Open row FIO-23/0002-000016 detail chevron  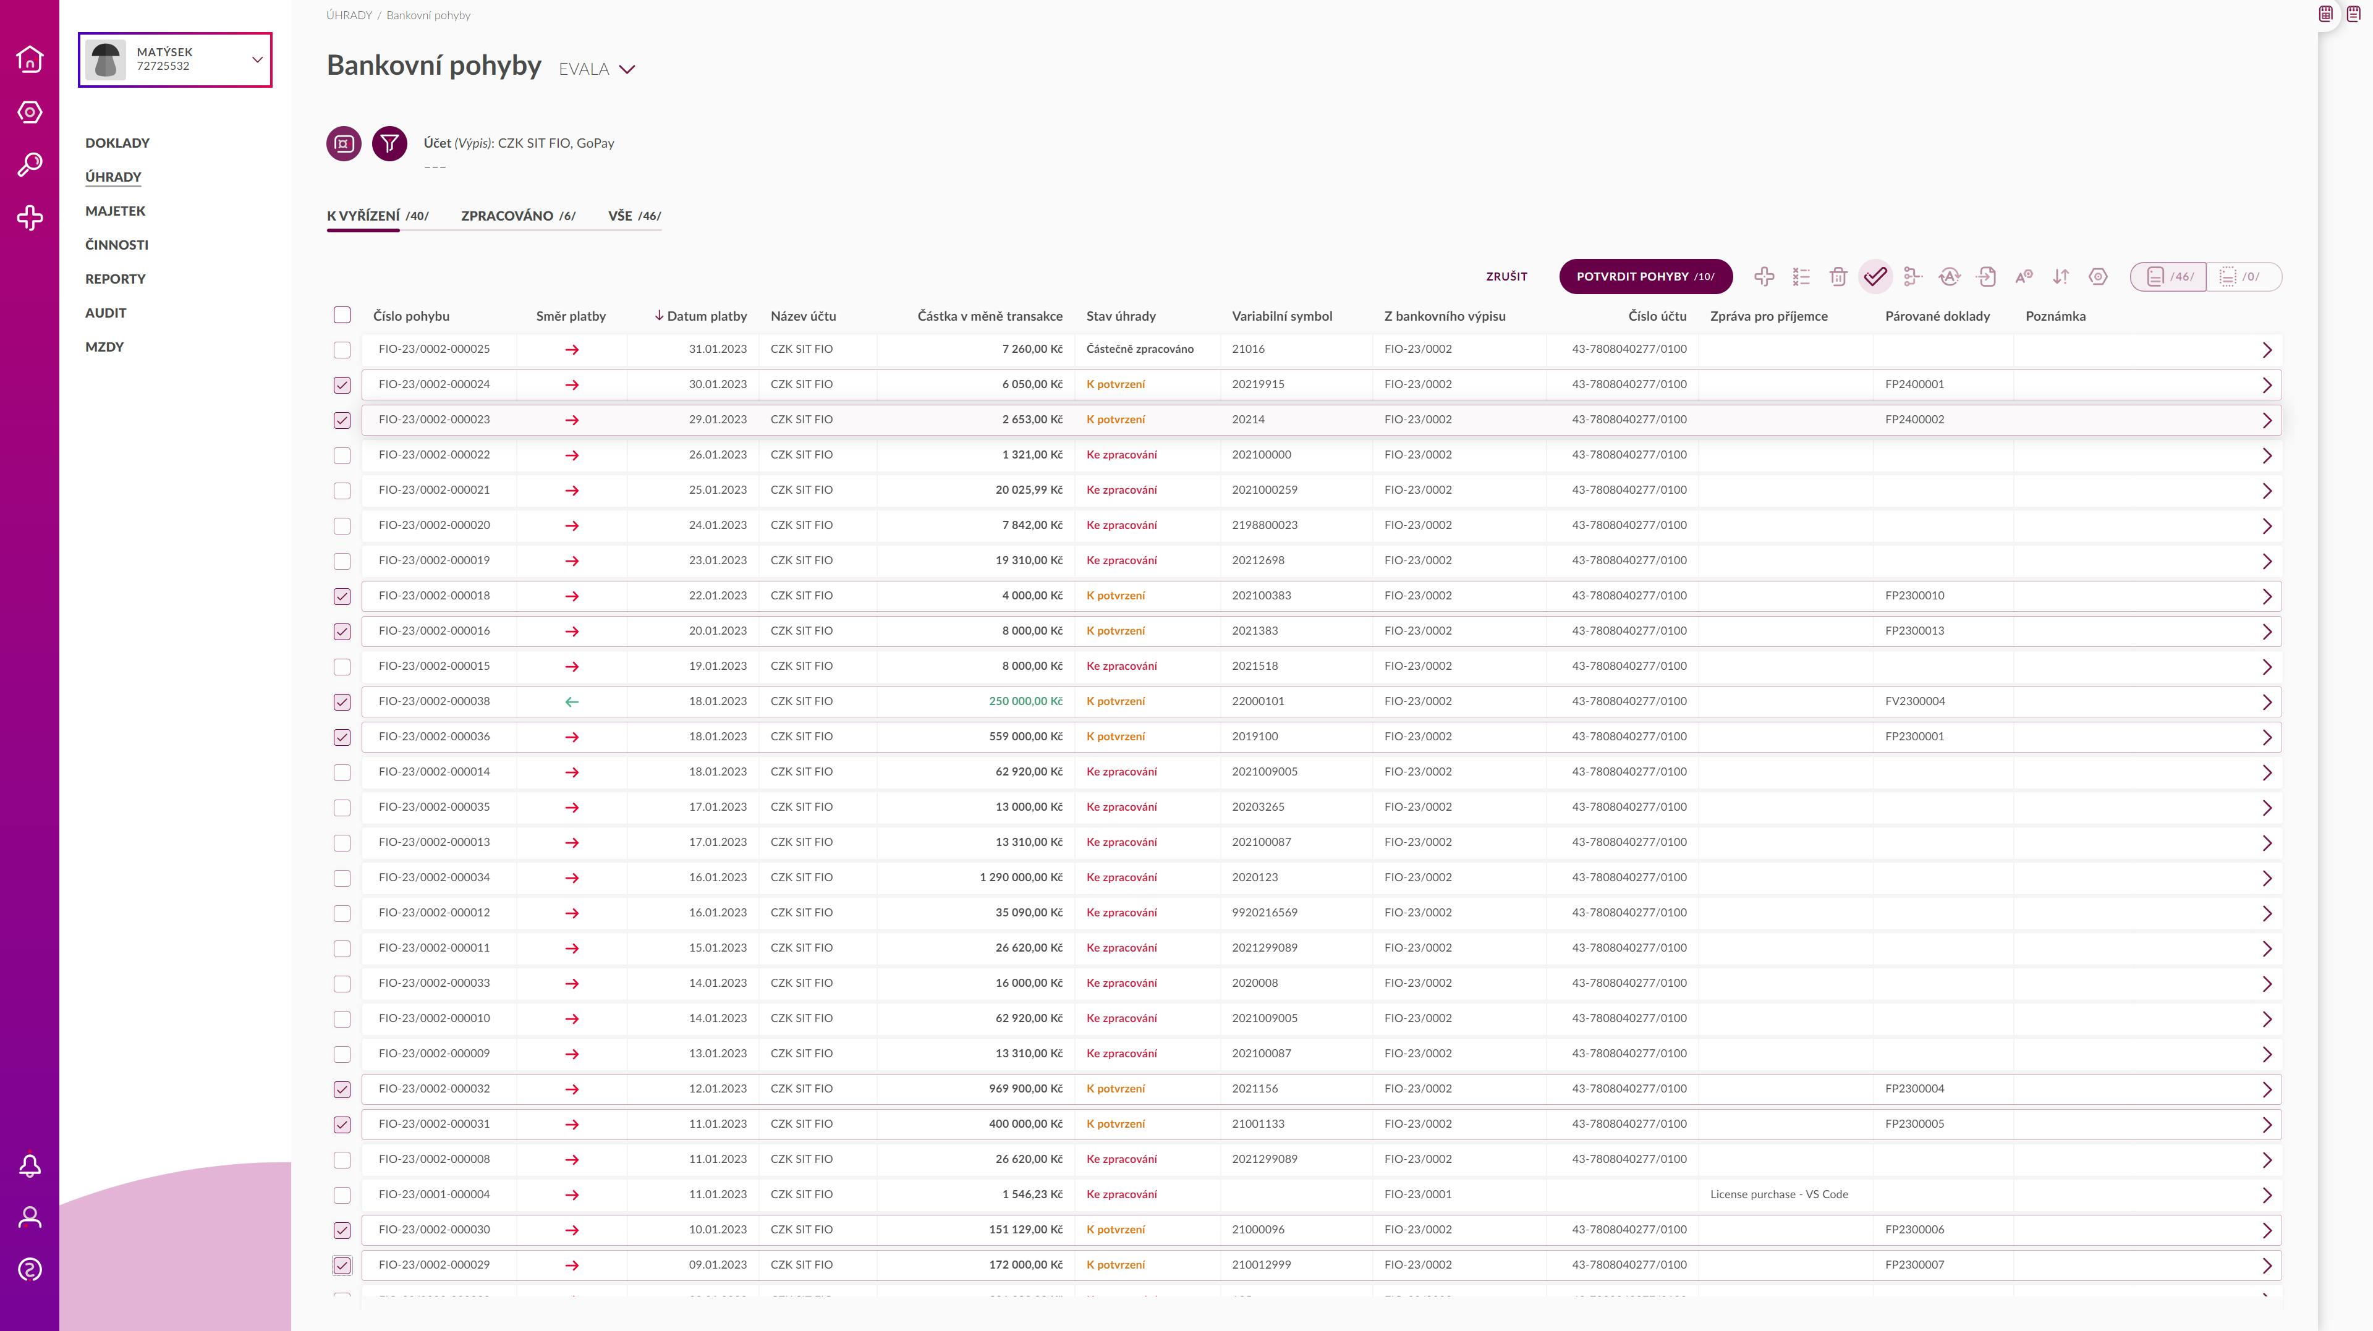(x=2267, y=632)
